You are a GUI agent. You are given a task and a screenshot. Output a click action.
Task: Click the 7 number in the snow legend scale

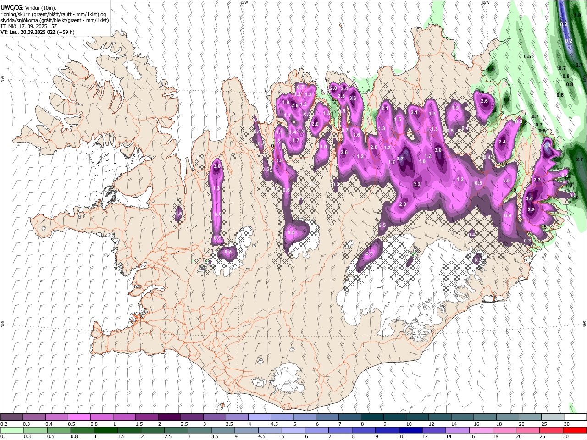341,424
